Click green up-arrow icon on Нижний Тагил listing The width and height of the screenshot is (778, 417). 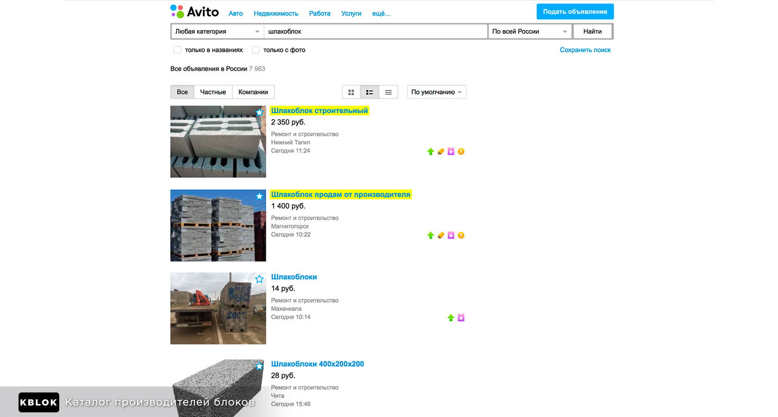tap(431, 152)
